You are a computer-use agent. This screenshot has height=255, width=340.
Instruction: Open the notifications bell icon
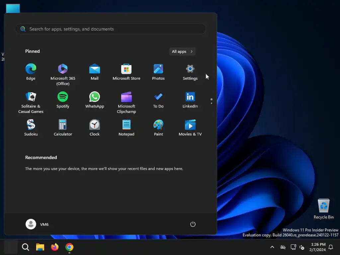click(331, 247)
